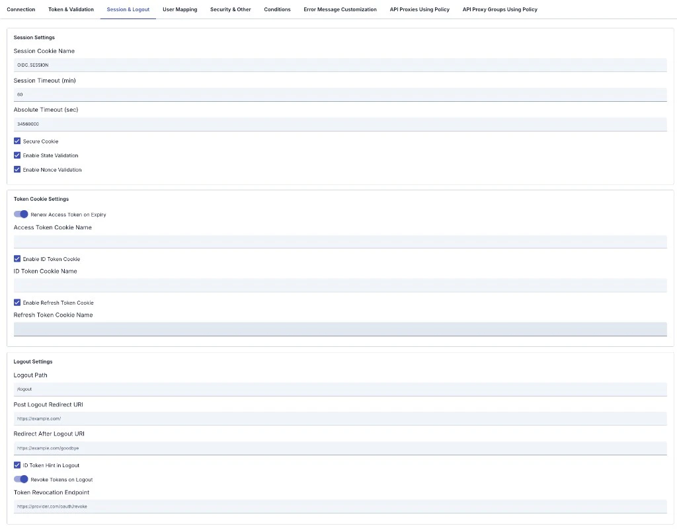Uncheck Enable ID Token Cookie
The width and height of the screenshot is (677, 530).
(17, 258)
